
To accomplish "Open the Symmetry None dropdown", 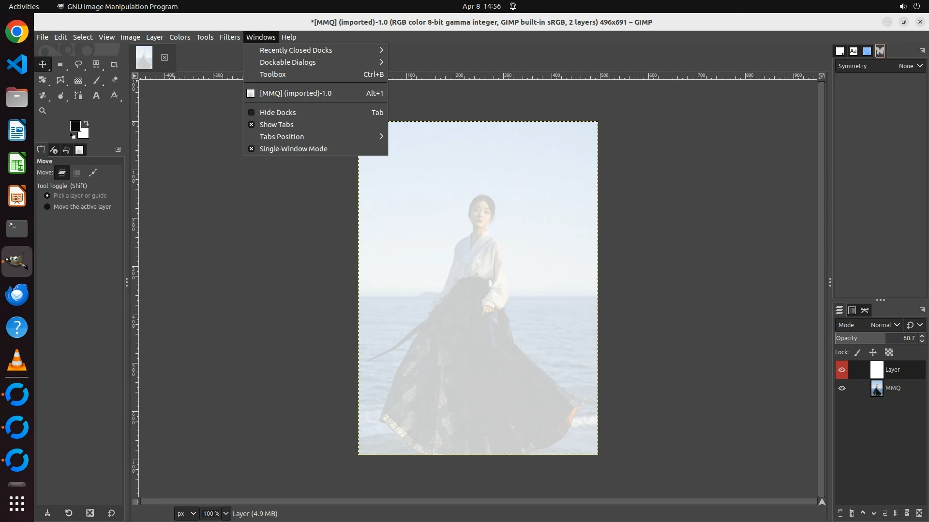I will [x=910, y=66].
